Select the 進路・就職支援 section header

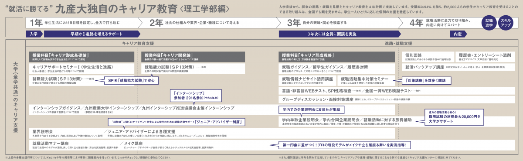click(398, 44)
